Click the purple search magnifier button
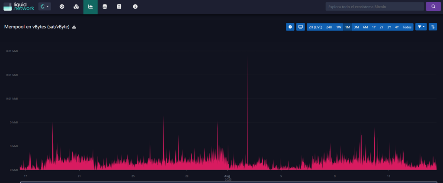This screenshot has width=443, height=183. (x=433, y=6)
